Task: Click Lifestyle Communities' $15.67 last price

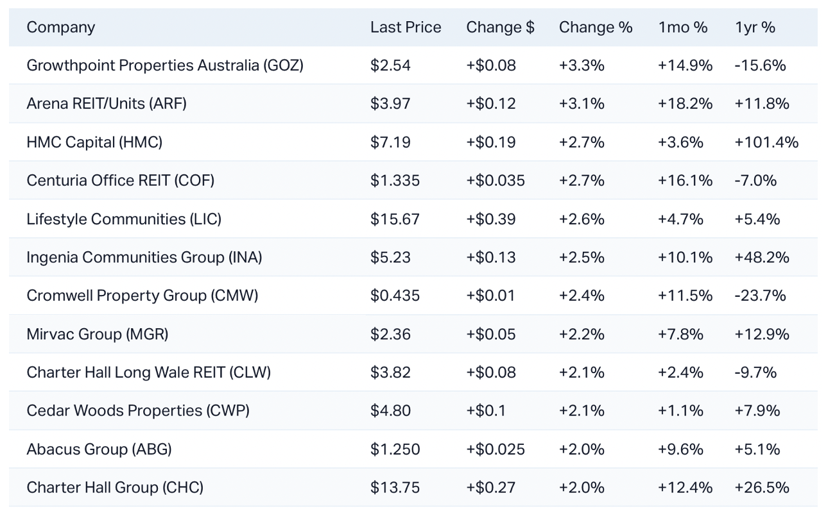Action: click(395, 219)
